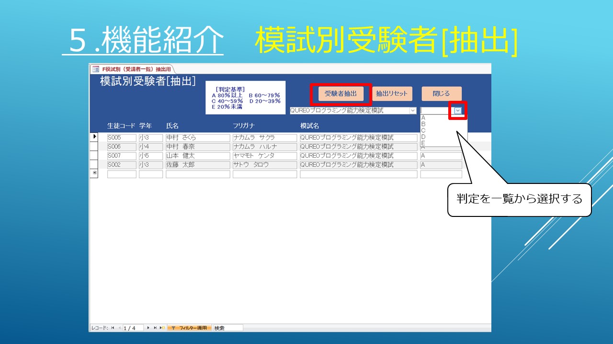Screen dimensions: 613x344
Task: Jump to last record arrow
Action: pyautogui.click(x=155, y=328)
